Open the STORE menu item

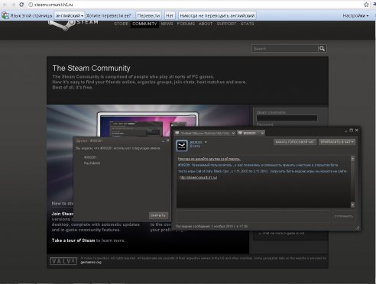coord(121,24)
